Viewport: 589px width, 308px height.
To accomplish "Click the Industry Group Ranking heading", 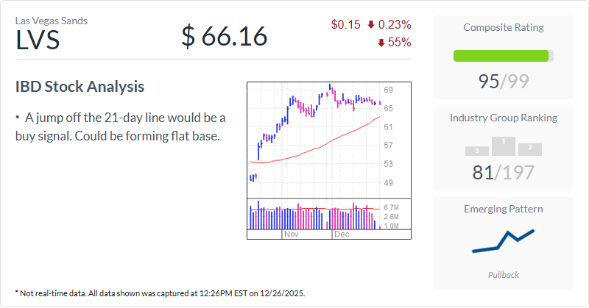I will (x=504, y=118).
